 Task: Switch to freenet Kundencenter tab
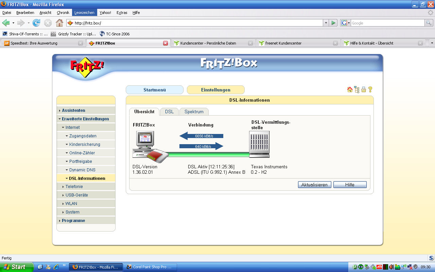(298, 43)
